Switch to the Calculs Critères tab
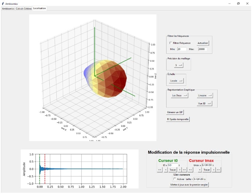Image resolution: width=252 pixels, height=194 pixels. 24,8
